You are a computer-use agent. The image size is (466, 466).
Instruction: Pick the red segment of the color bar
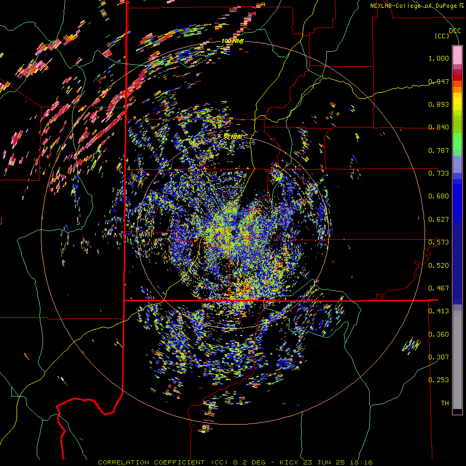pos(457,77)
